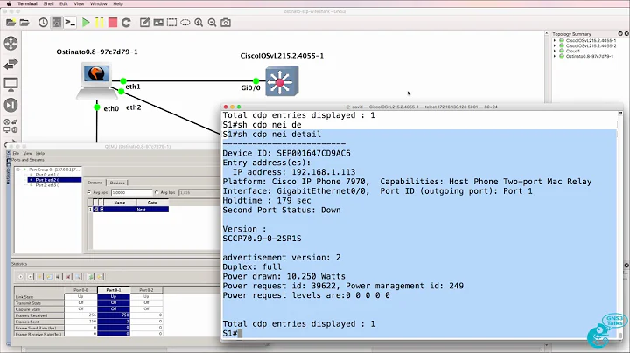
Task: Expand CiscoIOSvL215.2.4055-2 in Topology Summary
Action: (x=555, y=45)
